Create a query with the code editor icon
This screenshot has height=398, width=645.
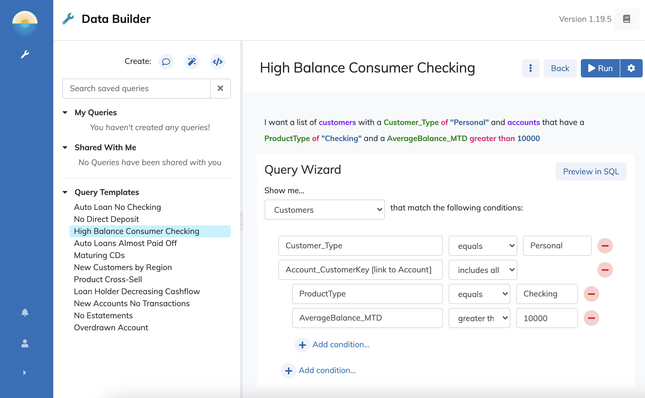tap(218, 62)
